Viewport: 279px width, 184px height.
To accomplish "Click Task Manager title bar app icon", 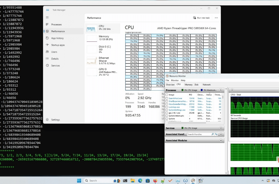I will pyautogui.click(x=48, y=10).
